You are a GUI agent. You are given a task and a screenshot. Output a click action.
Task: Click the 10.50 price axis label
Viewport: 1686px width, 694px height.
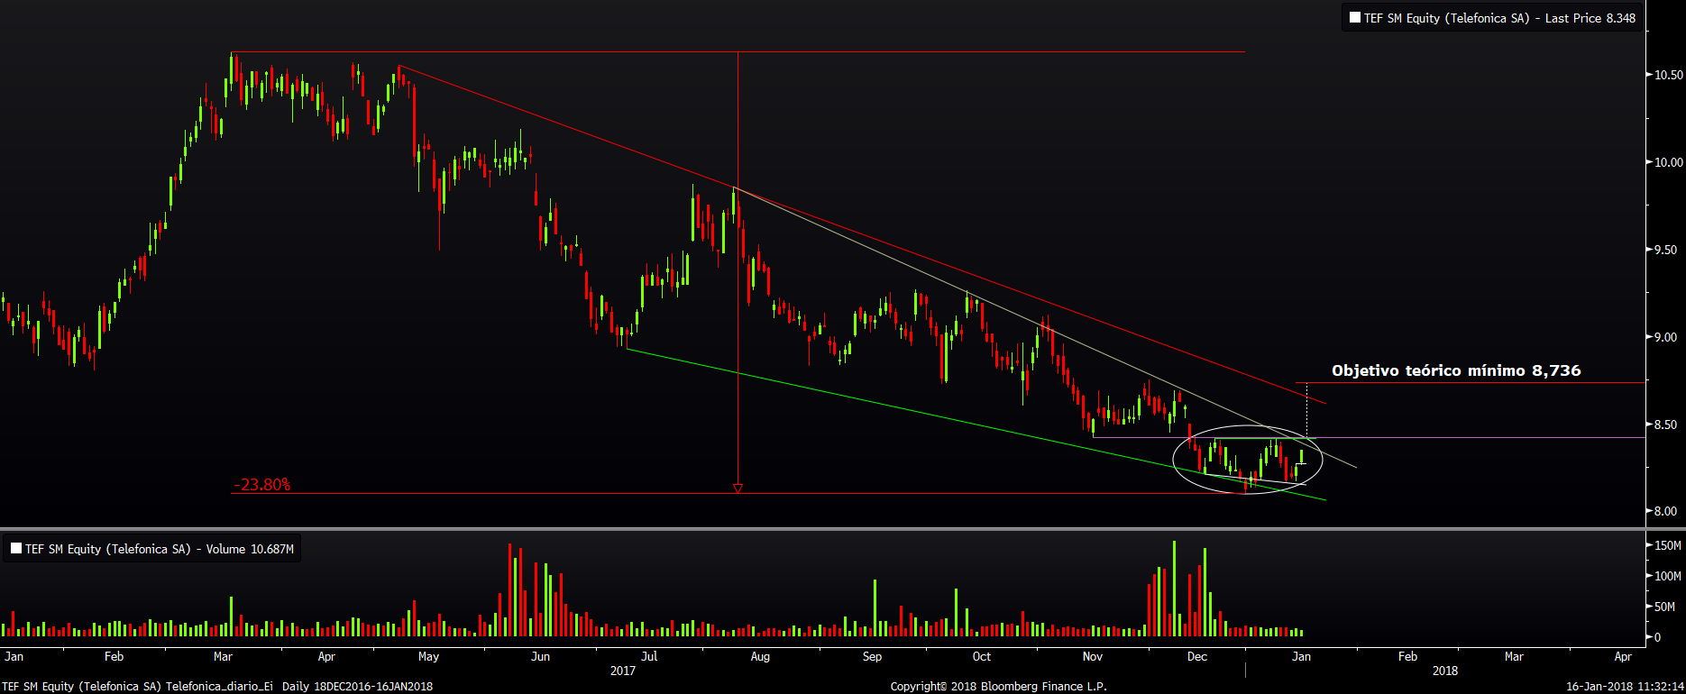pos(1669,75)
